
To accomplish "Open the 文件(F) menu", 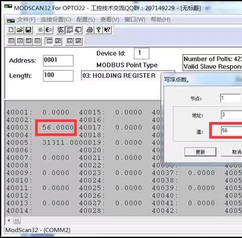I will pos(26,20).
